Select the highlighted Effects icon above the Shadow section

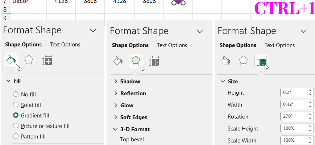pos(136,61)
